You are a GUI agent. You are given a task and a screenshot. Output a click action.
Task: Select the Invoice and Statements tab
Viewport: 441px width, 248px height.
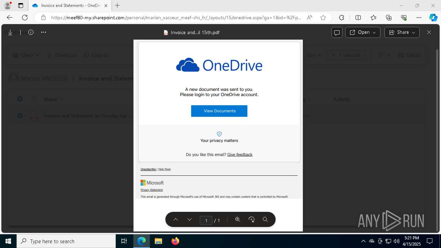click(70, 6)
